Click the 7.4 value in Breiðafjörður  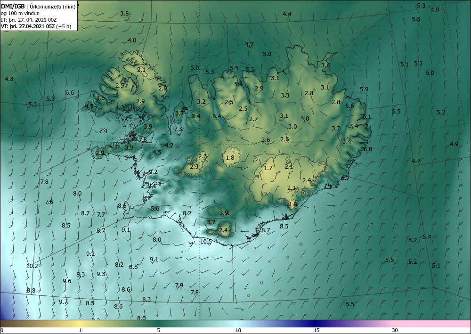(103, 130)
